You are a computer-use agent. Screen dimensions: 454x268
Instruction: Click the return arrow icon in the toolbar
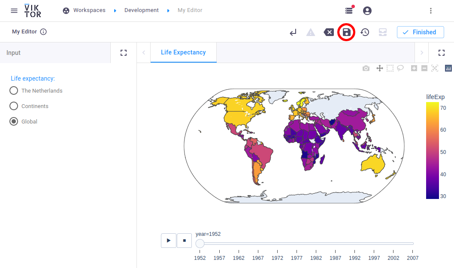293,32
